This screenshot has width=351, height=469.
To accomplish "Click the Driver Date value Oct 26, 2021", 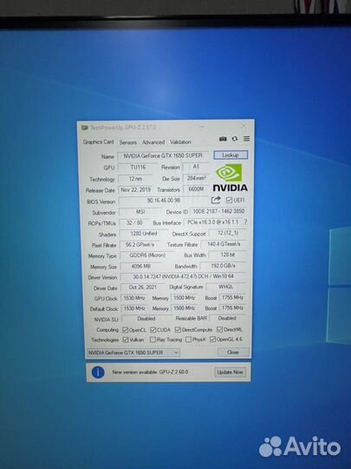I will click(x=143, y=287).
